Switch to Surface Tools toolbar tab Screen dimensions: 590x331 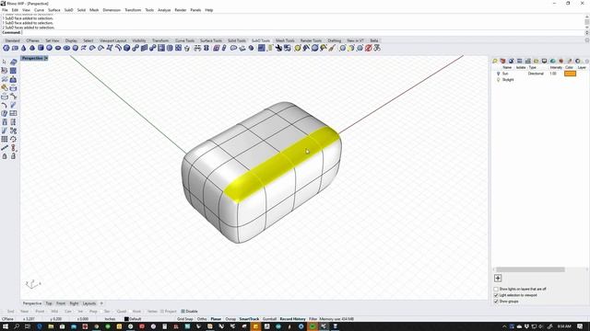pyautogui.click(x=211, y=40)
